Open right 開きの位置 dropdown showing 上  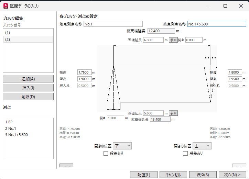click(x=202, y=146)
